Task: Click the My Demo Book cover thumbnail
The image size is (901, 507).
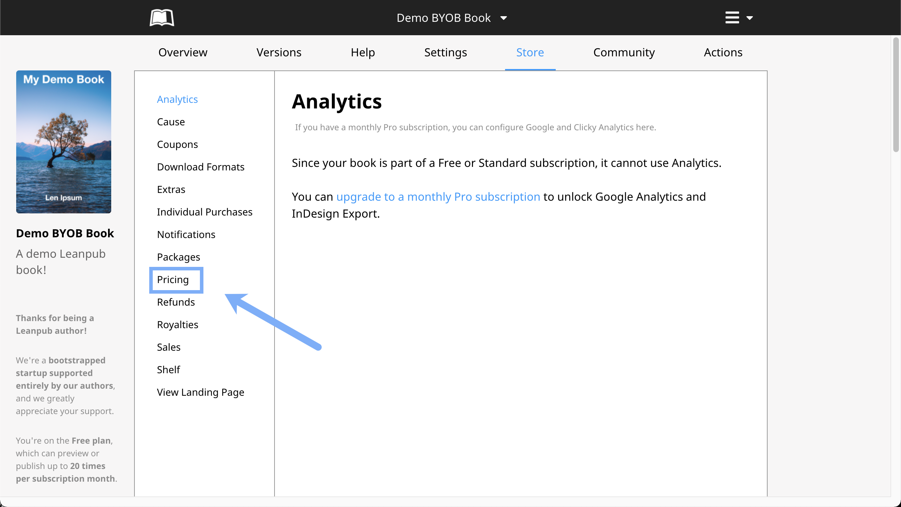Action: tap(64, 142)
